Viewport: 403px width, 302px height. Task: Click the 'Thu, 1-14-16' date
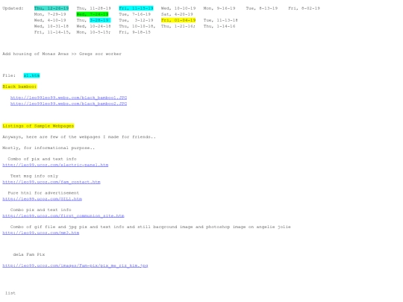(219, 26)
